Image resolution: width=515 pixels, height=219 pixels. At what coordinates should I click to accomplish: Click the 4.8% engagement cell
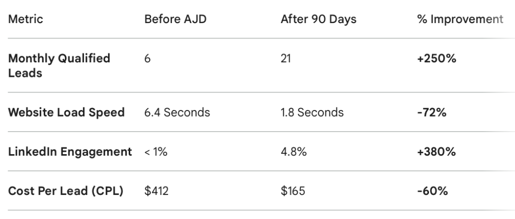pyautogui.click(x=294, y=152)
